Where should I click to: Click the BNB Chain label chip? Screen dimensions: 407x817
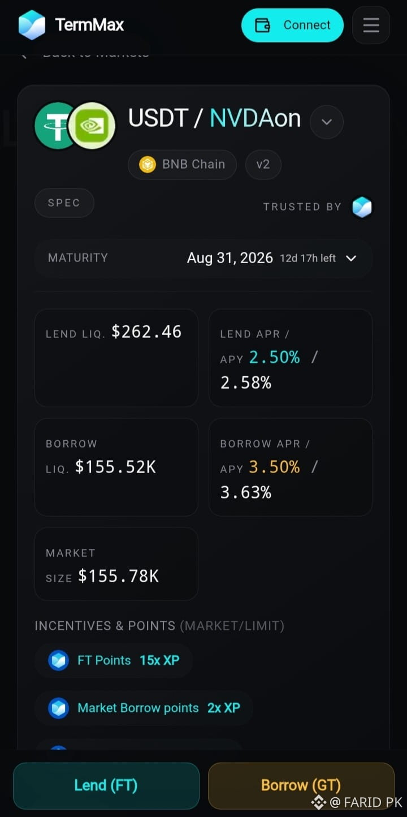182,165
